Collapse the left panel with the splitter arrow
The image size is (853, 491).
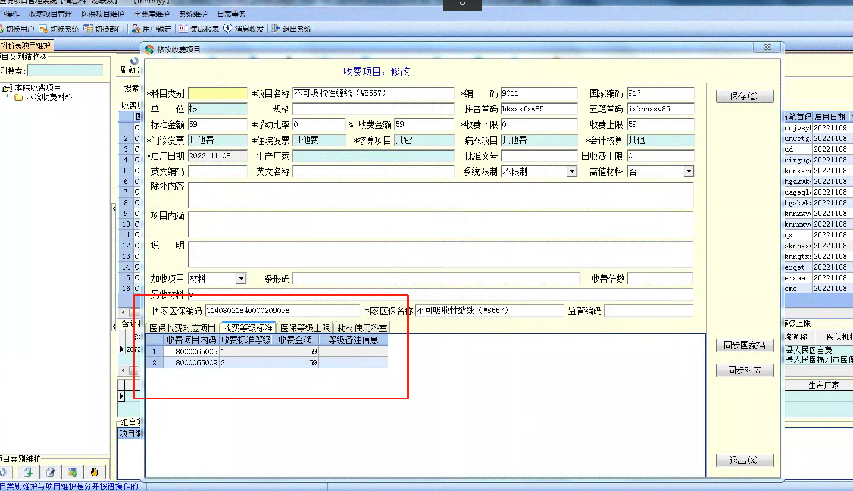114,209
